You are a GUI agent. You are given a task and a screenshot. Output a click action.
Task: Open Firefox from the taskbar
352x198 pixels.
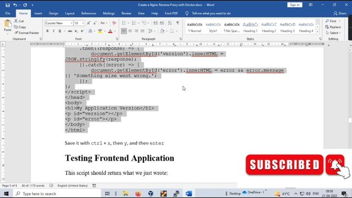coord(138,194)
